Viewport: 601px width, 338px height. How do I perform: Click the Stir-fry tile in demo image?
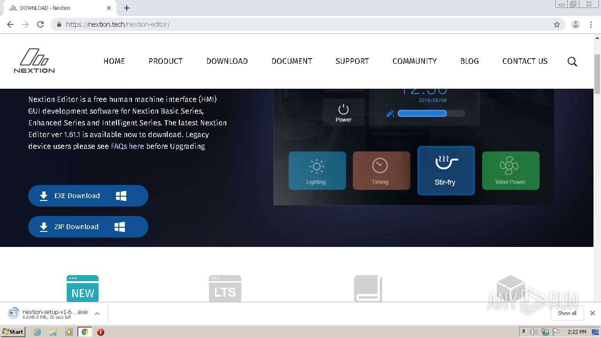click(446, 170)
